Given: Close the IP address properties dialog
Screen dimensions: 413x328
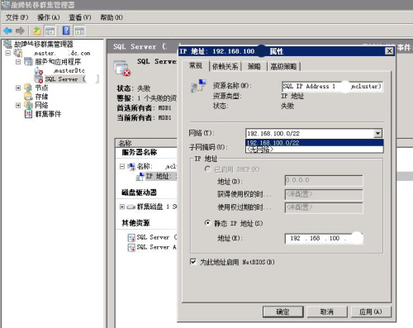Looking at the screenshot, I should (389, 51).
